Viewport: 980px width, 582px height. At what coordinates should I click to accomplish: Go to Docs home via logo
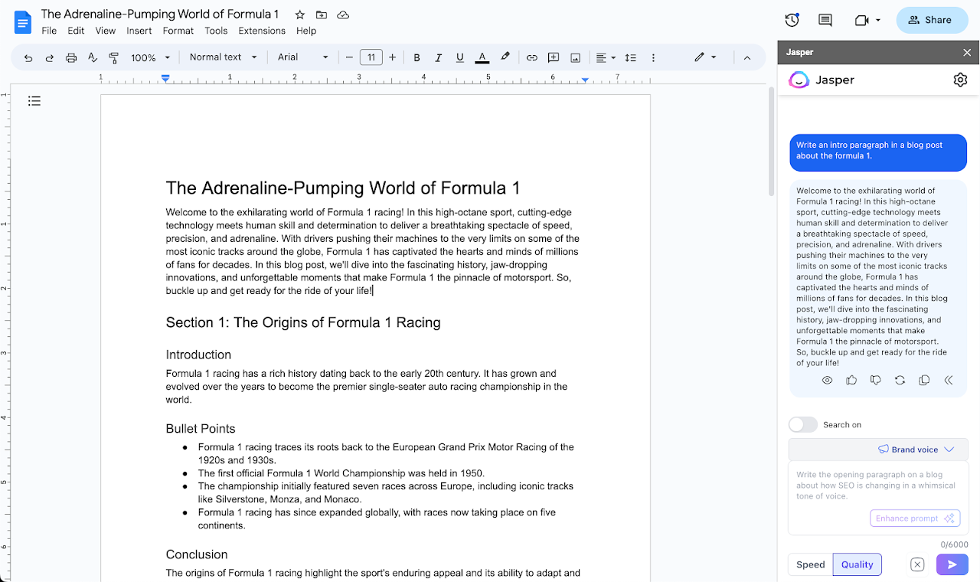pyautogui.click(x=22, y=21)
